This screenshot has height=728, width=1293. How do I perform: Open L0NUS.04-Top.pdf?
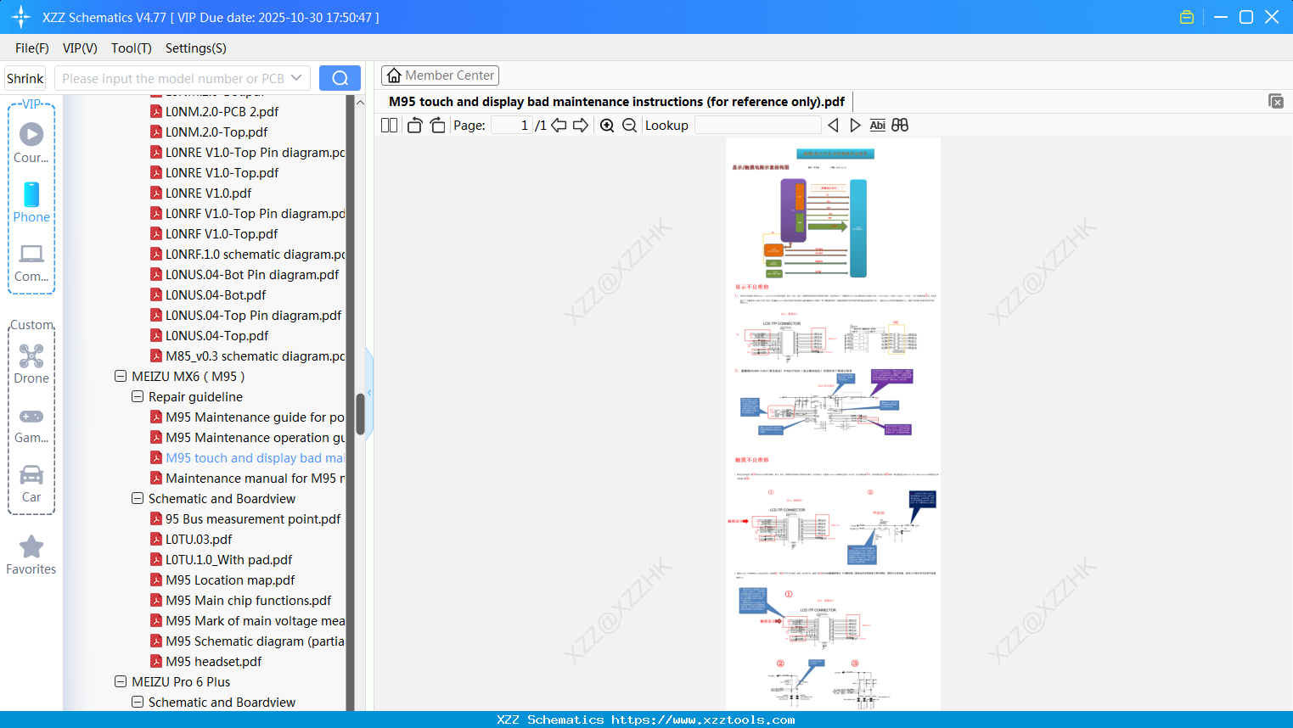(x=217, y=335)
